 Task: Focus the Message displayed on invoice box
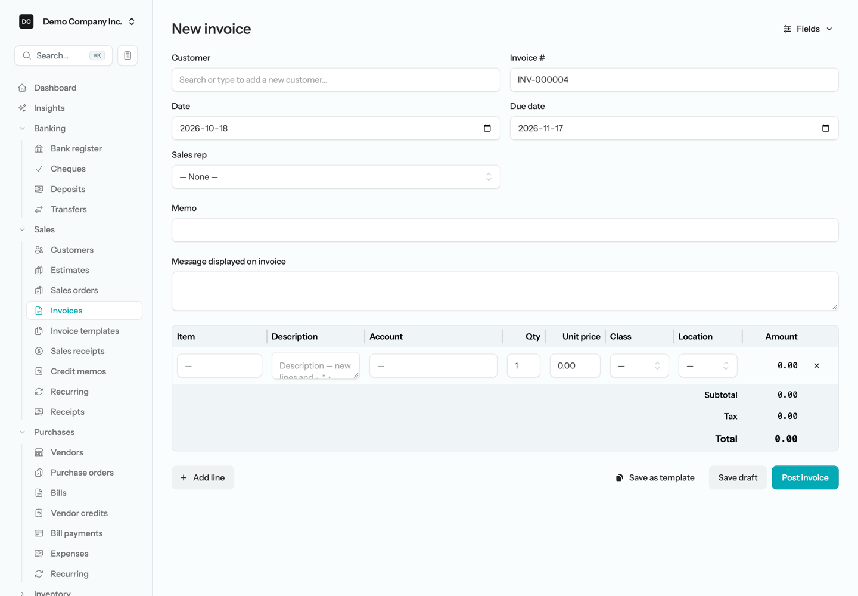pos(505,291)
